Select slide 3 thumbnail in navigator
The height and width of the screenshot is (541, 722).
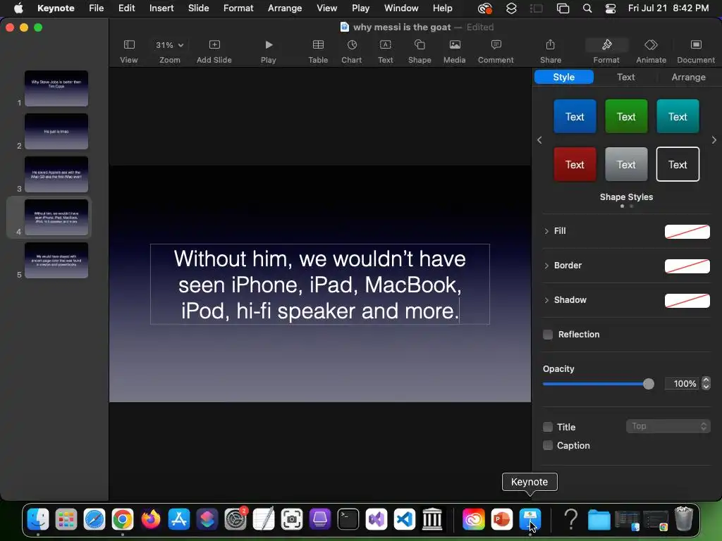click(x=56, y=175)
